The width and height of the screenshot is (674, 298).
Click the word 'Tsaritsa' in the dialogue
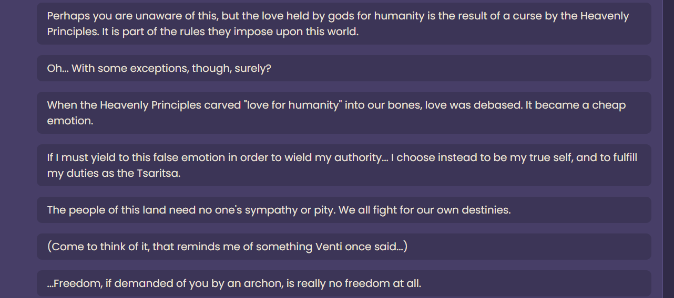(158, 174)
